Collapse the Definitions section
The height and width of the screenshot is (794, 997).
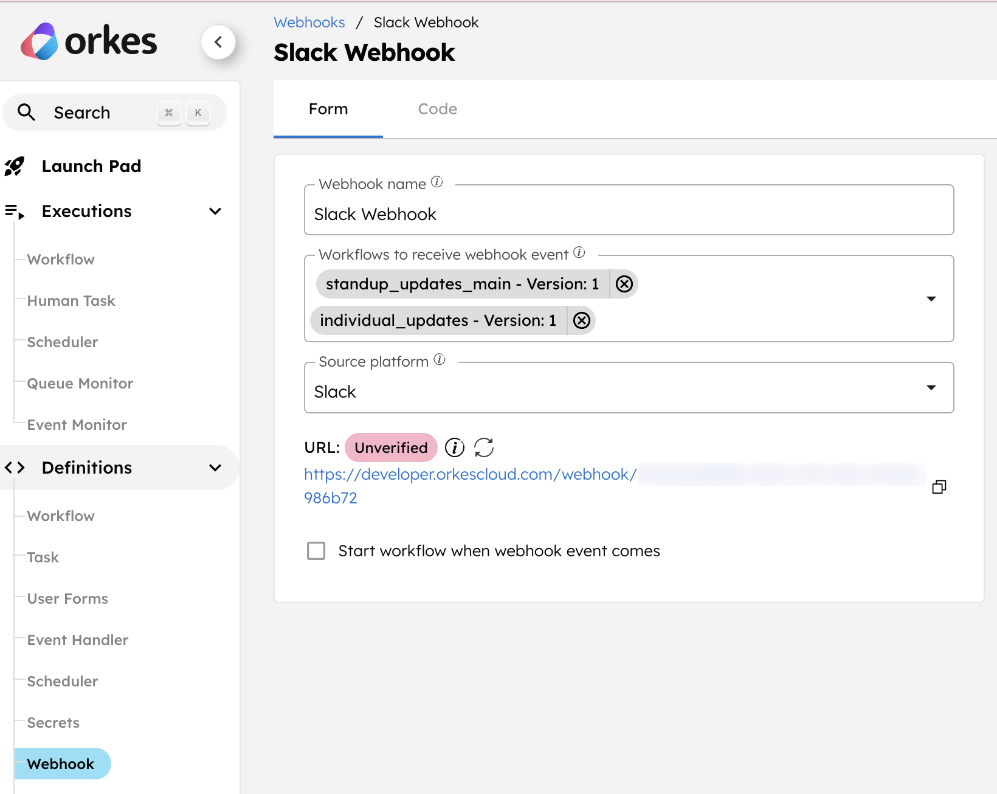pos(215,468)
